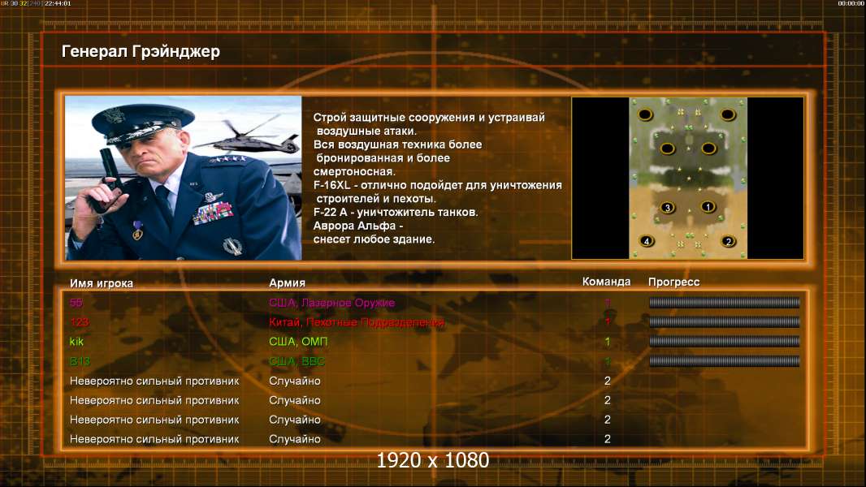Click start position marker 4 on minimap
Image resolution: width=866 pixels, height=487 pixels.
tap(646, 241)
